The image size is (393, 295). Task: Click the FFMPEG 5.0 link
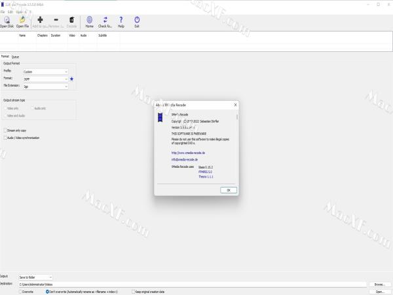[x=205, y=172]
